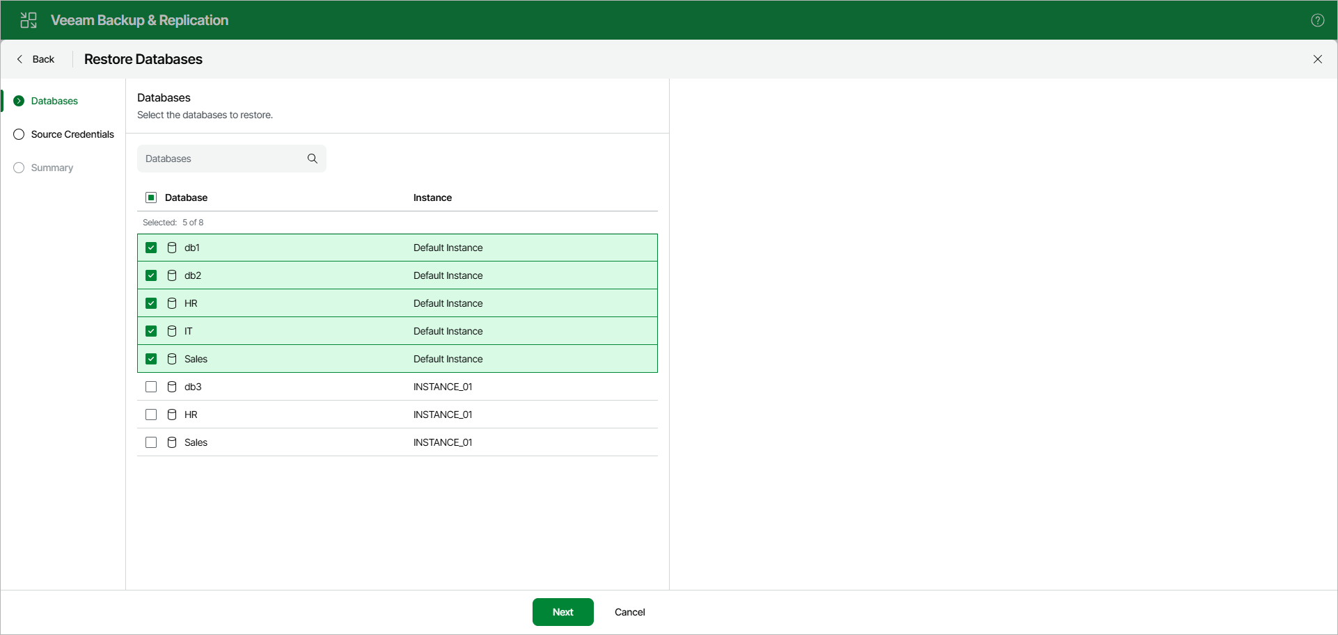Uncheck the Sales Default Instance checkbox
The image size is (1338, 635).
click(151, 359)
